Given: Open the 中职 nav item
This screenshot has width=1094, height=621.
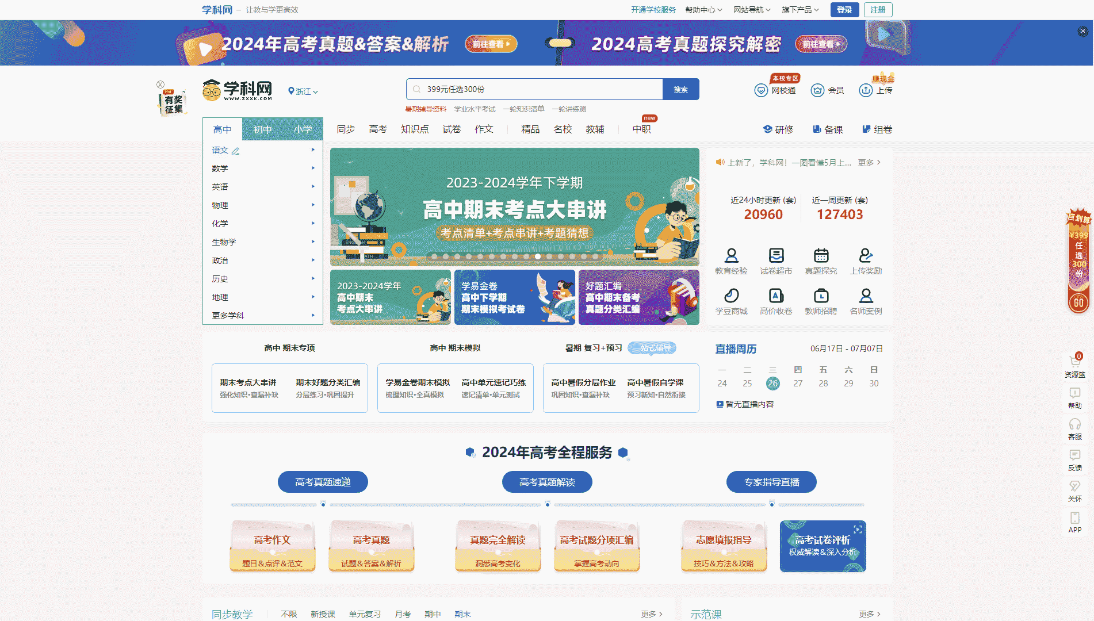Looking at the screenshot, I should (641, 129).
